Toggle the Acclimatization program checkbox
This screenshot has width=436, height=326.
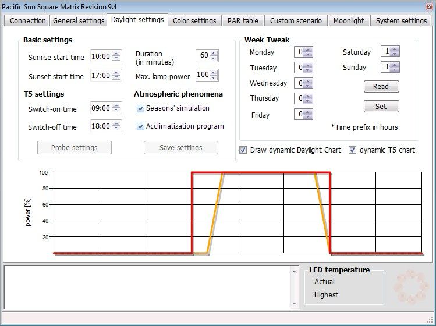(x=140, y=126)
